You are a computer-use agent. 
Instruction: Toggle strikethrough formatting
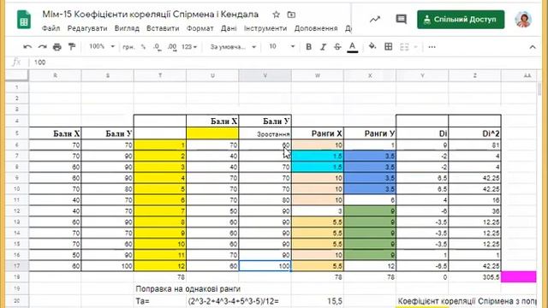[x=337, y=47]
